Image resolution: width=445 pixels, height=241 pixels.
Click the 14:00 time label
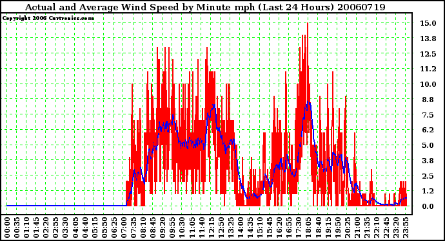pyautogui.click(x=241, y=228)
